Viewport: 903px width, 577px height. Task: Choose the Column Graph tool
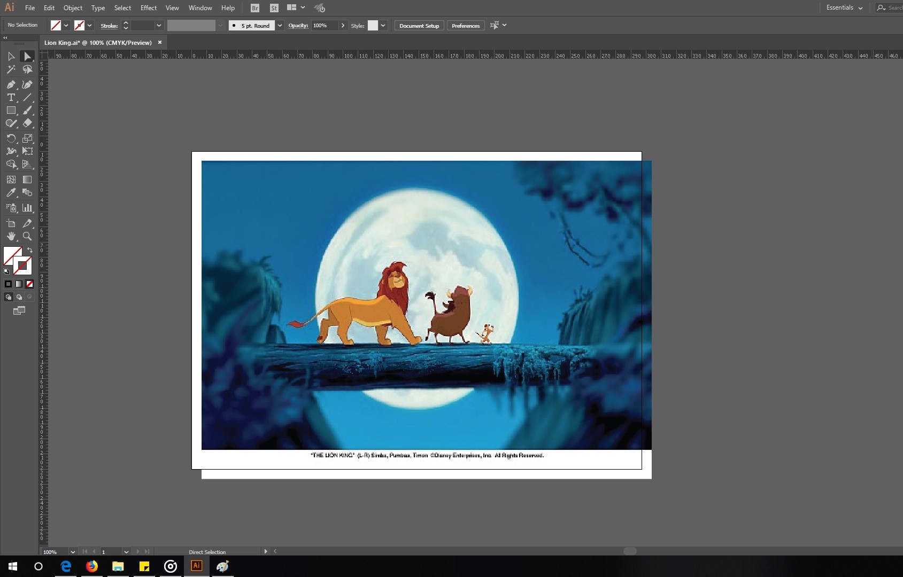(x=27, y=208)
